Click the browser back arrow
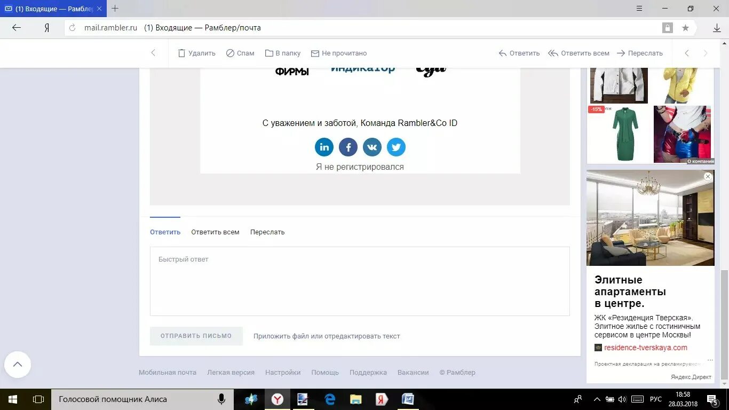The width and height of the screenshot is (729, 410). [17, 28]
